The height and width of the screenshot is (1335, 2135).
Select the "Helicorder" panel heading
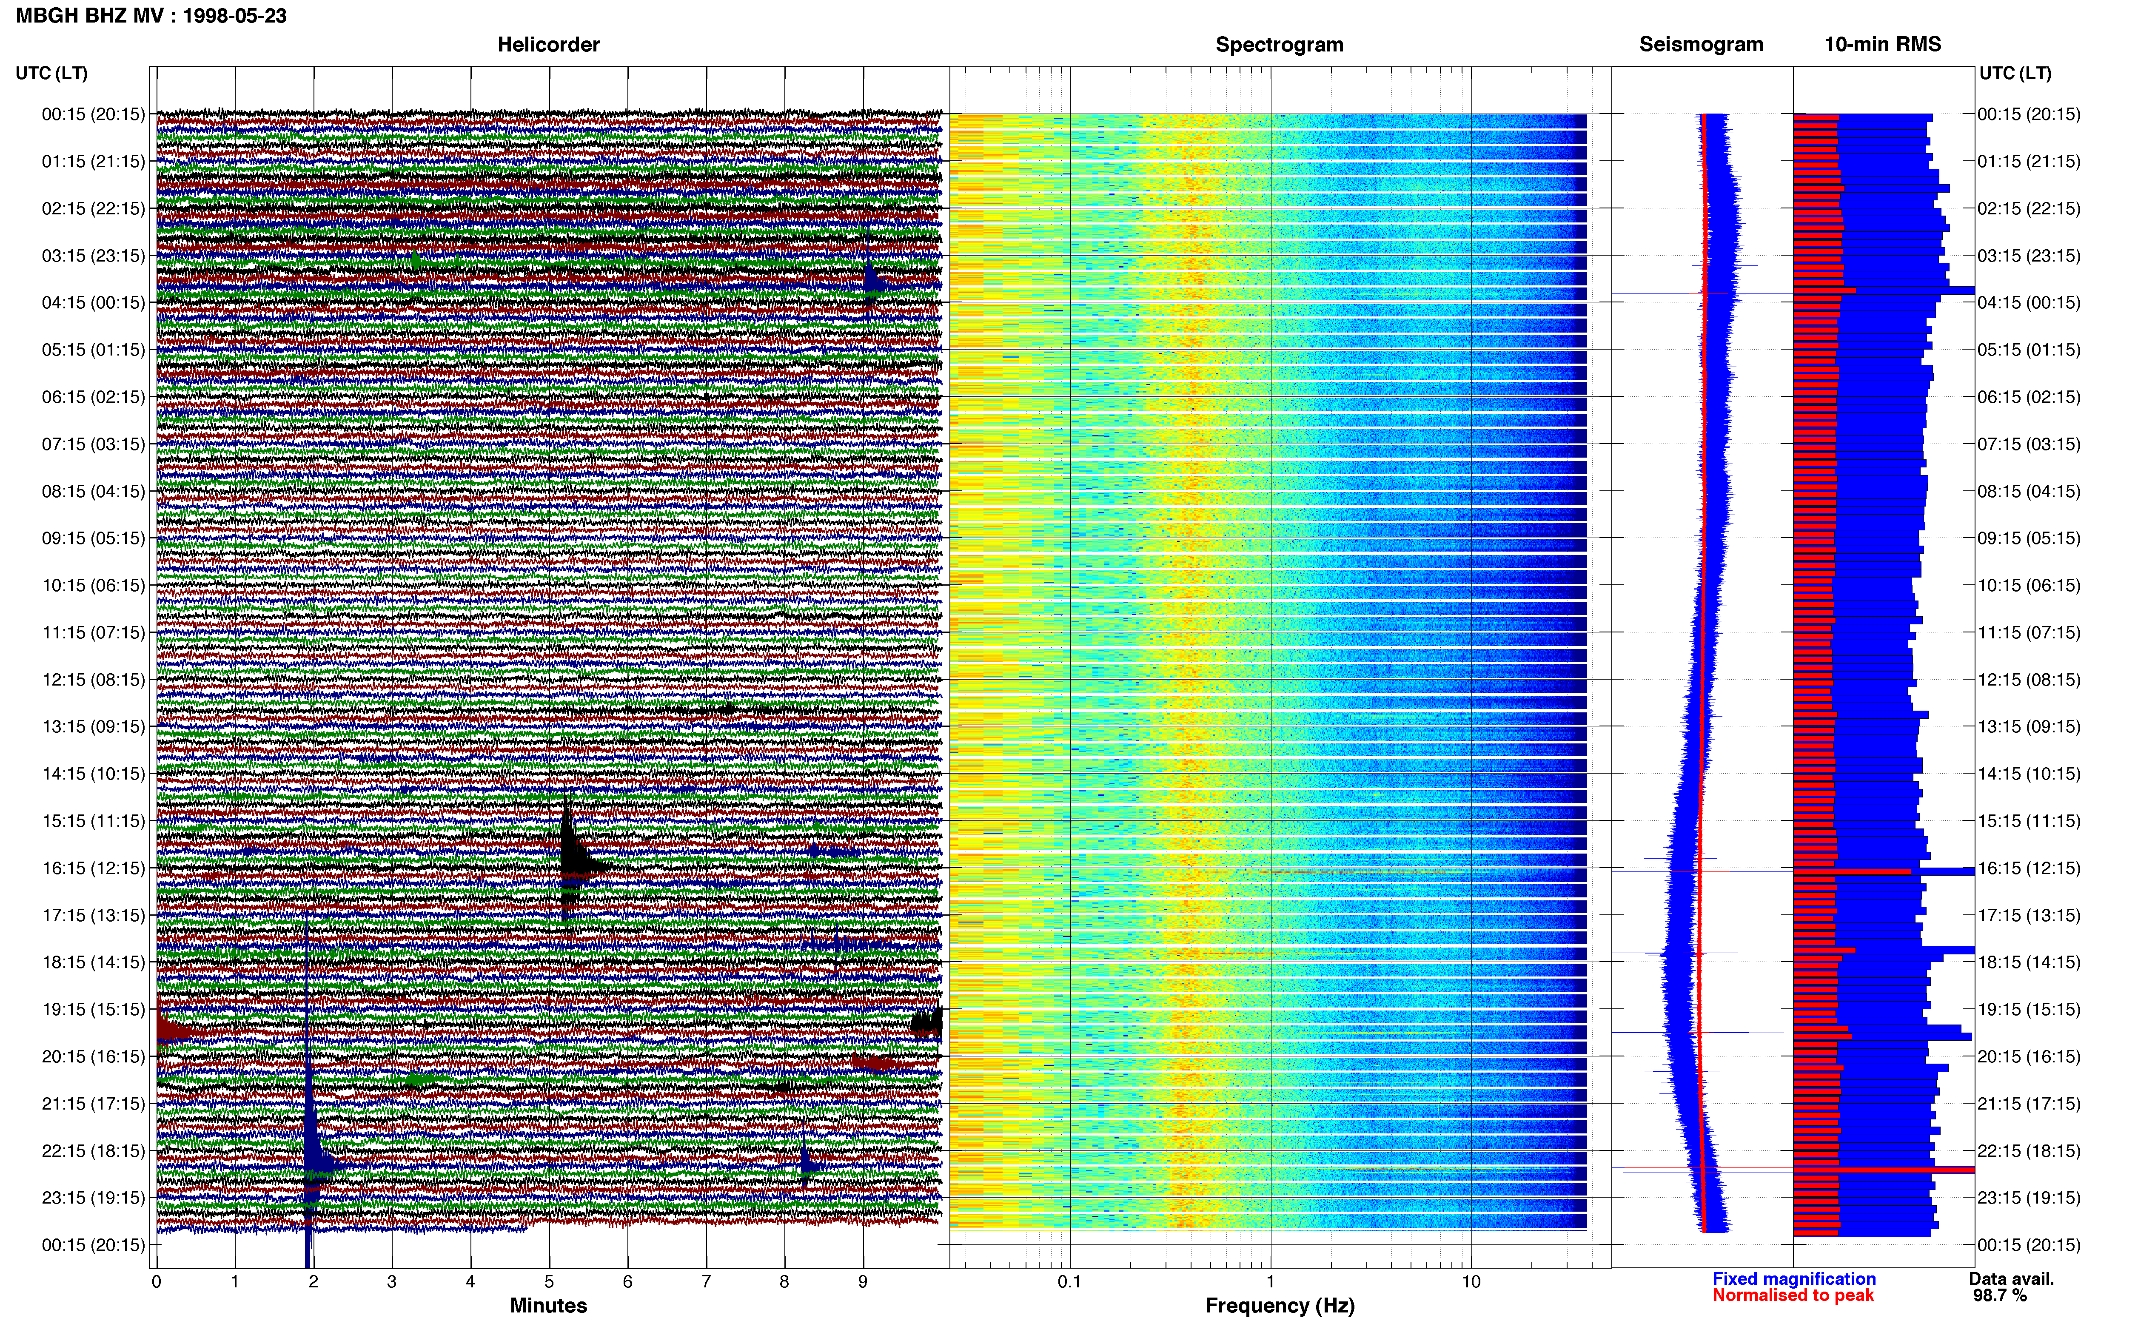(x=548, y=44)
